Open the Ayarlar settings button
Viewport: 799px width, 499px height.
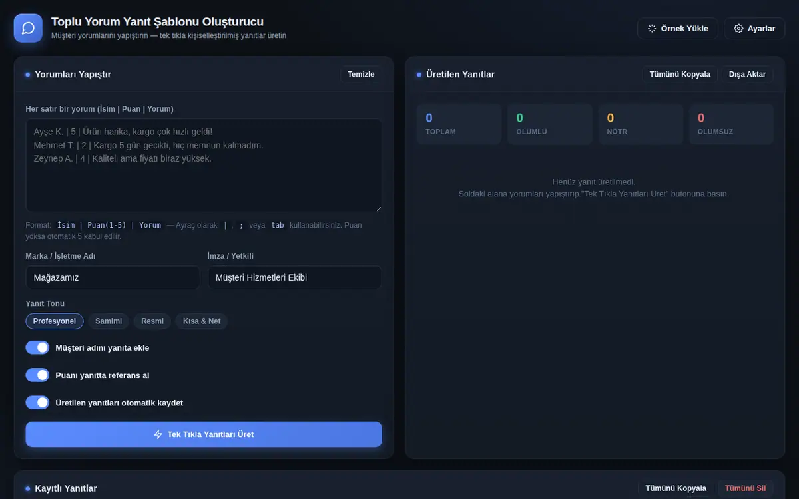coord(754,29)
